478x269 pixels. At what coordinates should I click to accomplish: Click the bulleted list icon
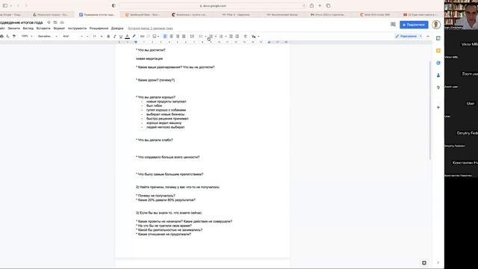pyautogui.click(x=211, y=37)
